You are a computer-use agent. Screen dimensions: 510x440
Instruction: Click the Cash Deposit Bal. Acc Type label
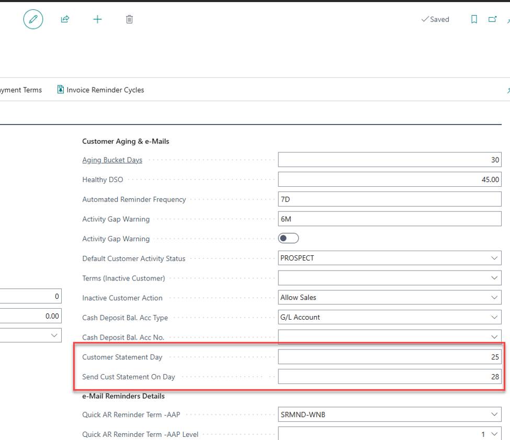pos(125,318)
